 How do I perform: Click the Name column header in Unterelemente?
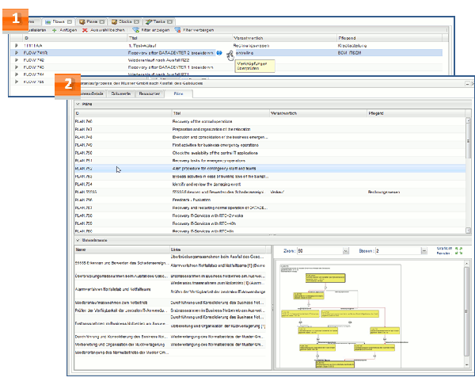pos(122,250)
